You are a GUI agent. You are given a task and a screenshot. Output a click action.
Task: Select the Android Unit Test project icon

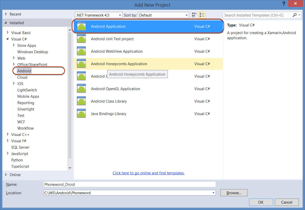[81, 39]
